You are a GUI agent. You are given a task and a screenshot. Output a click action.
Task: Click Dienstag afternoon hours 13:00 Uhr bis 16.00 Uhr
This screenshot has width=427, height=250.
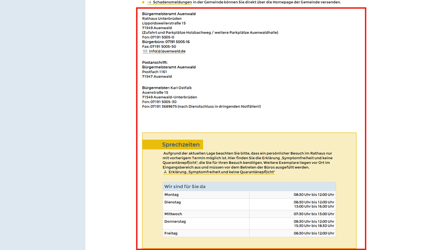click(314, 206)
